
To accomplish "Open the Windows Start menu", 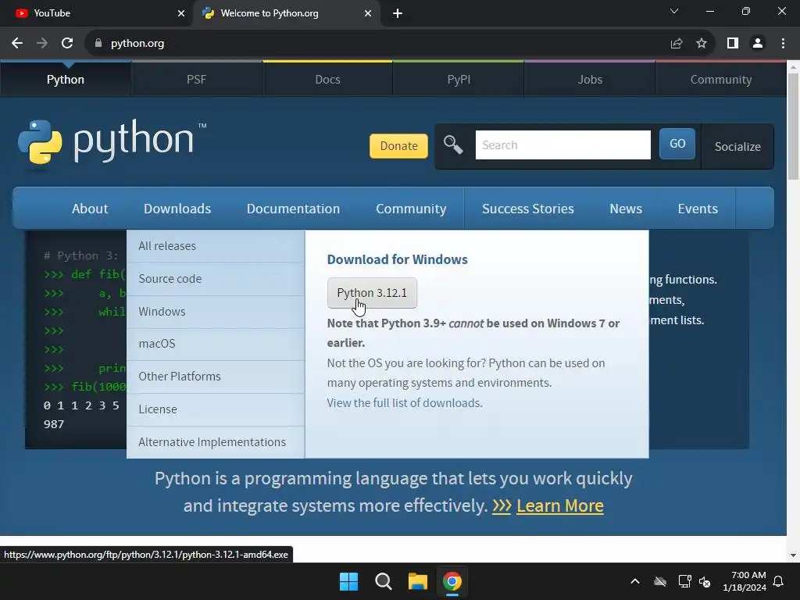I will tap(349, 581).
